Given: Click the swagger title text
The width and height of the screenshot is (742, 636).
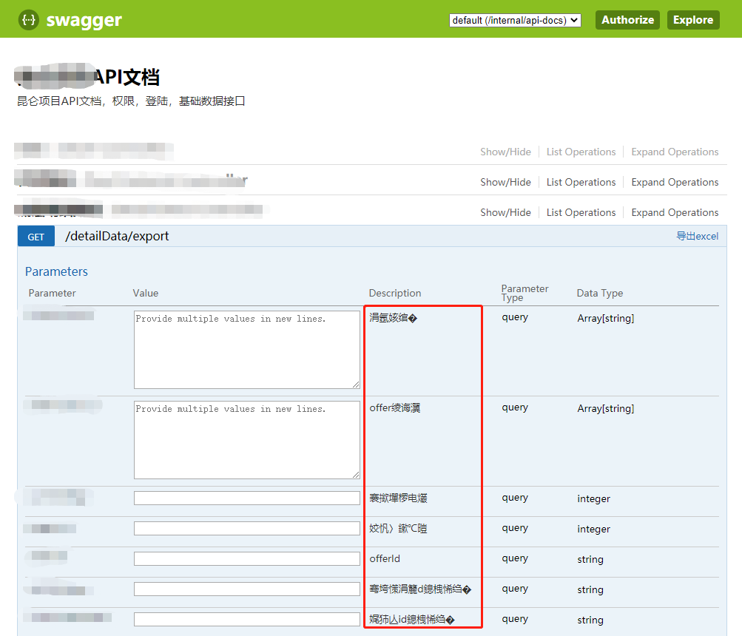Looking at the screenshot, I should (x=84, y=21).
